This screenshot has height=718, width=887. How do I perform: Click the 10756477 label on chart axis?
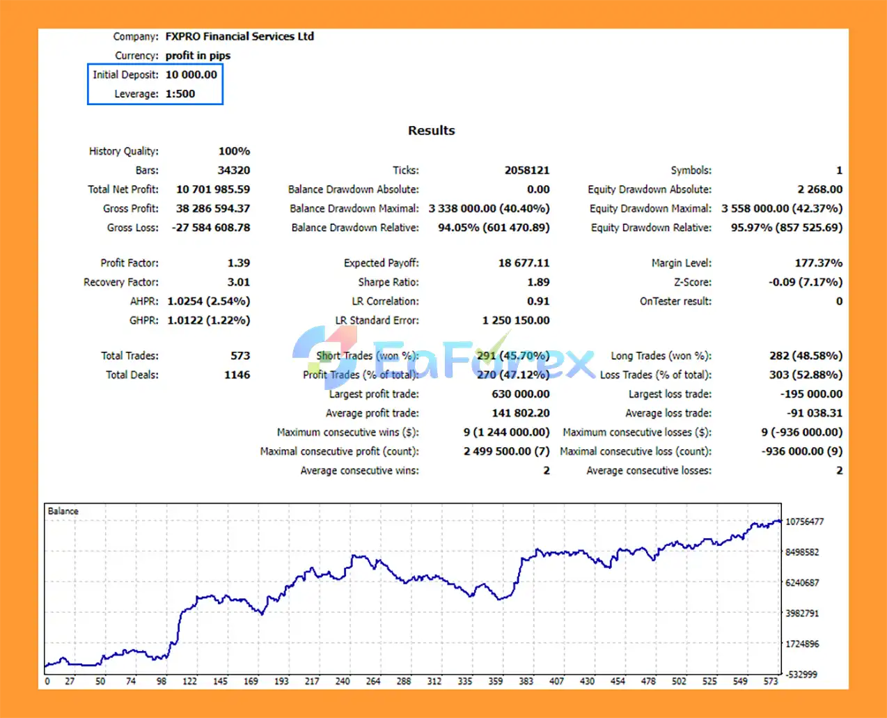(804, 522)
